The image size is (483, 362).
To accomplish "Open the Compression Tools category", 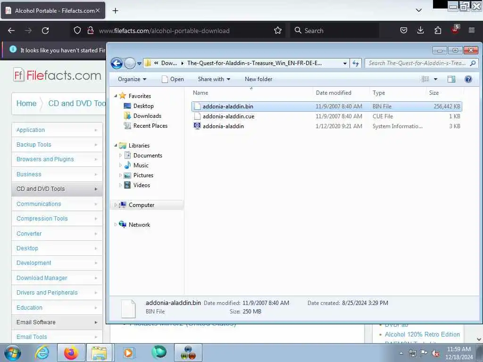I will coord(57,219).
